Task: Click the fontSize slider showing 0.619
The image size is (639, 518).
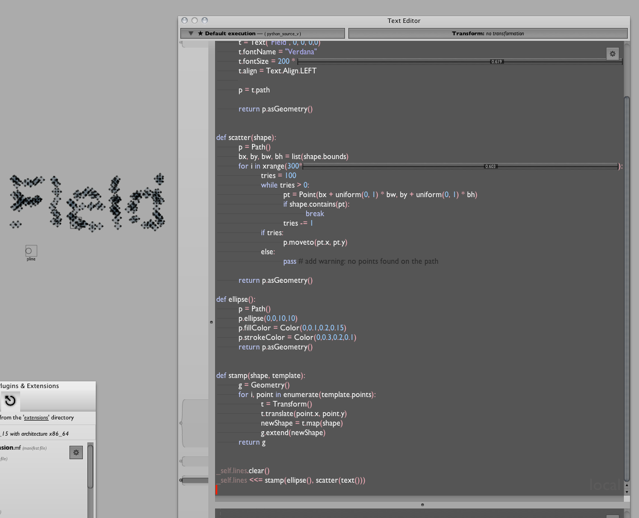Action: pyautogui.click(x=459, y=61)
